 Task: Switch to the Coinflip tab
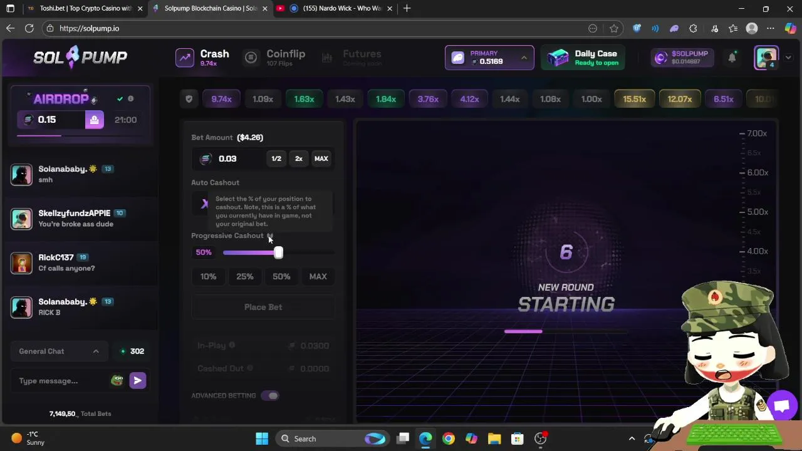coord(274,58)
